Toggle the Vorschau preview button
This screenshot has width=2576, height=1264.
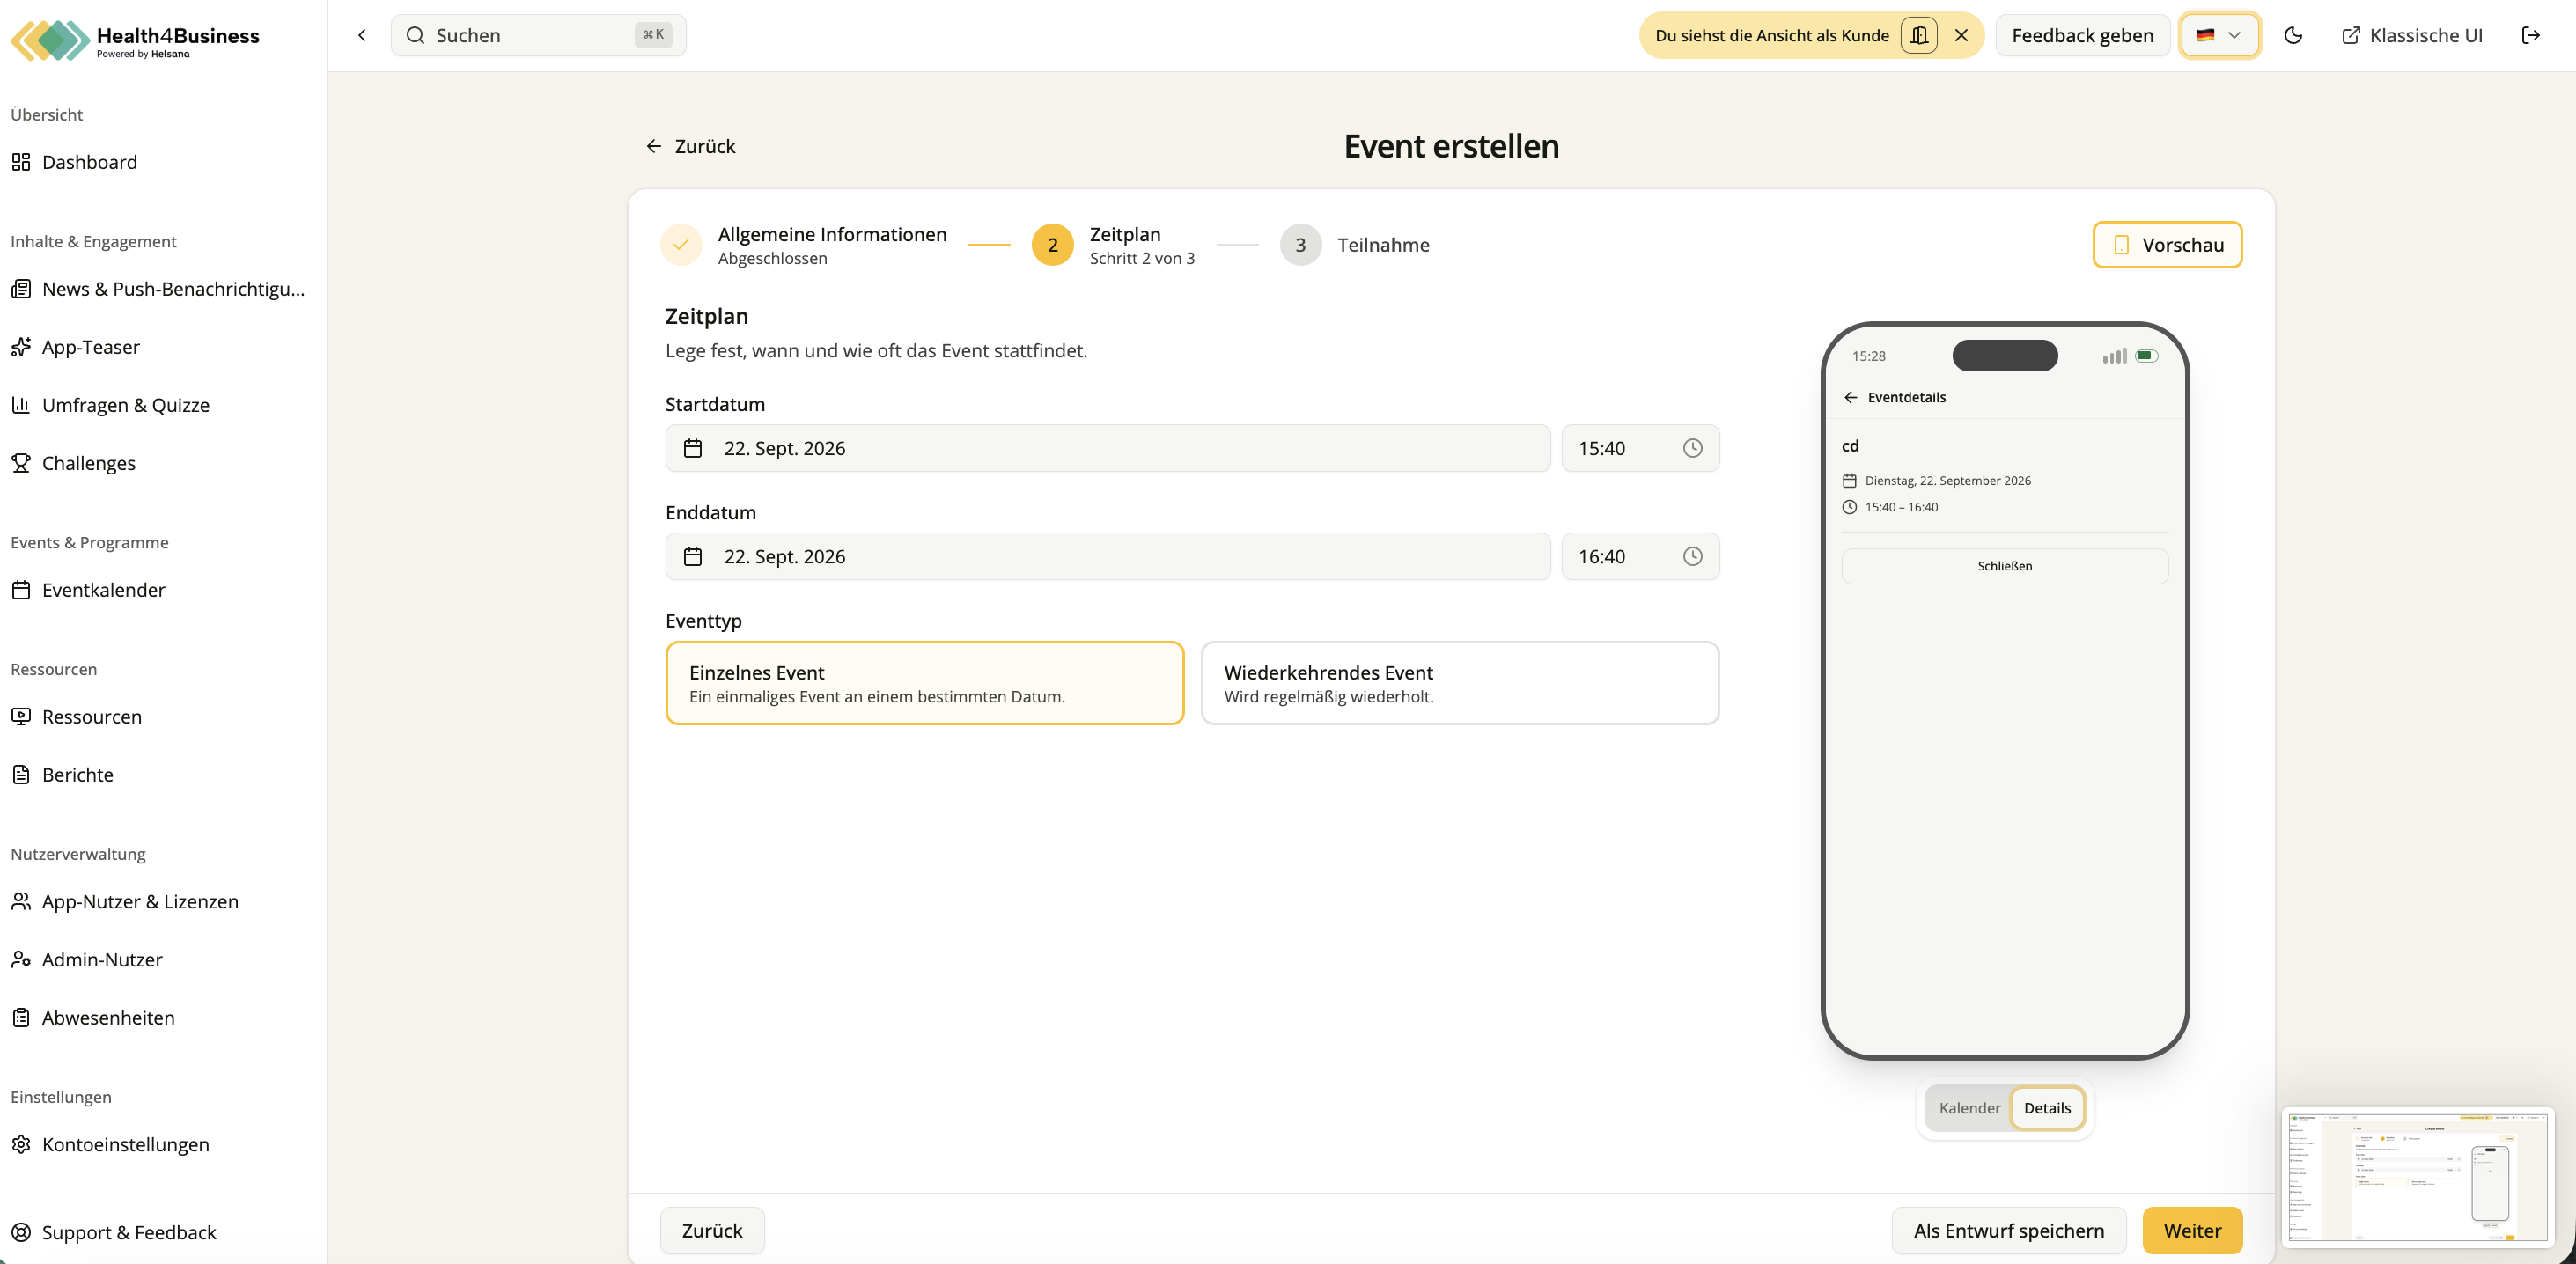click(2167, 245)
